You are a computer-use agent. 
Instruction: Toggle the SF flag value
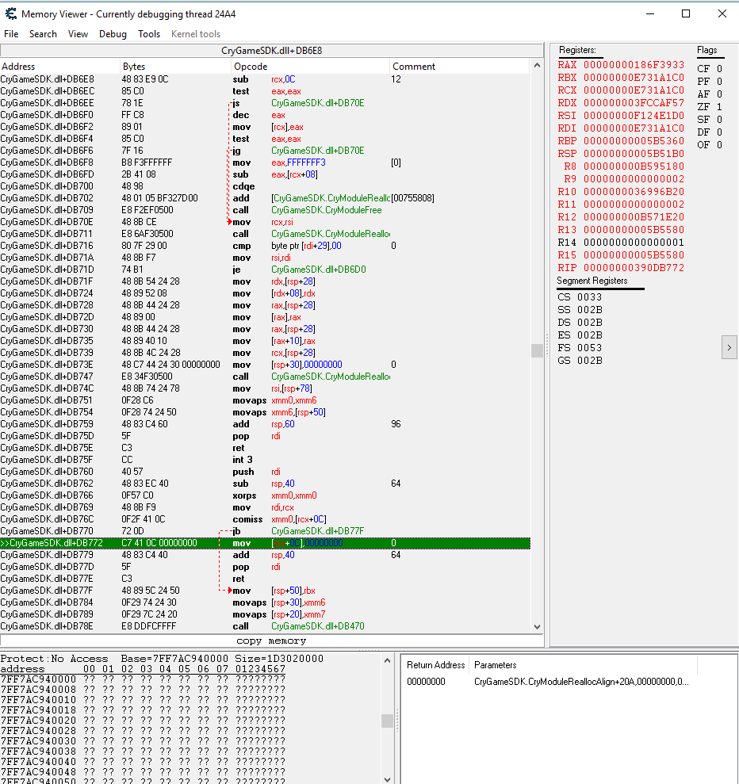click(719, 120)
